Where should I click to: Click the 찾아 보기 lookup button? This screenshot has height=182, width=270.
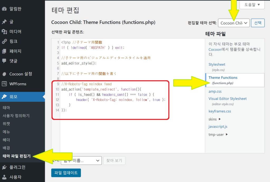[x=114, y=160]
